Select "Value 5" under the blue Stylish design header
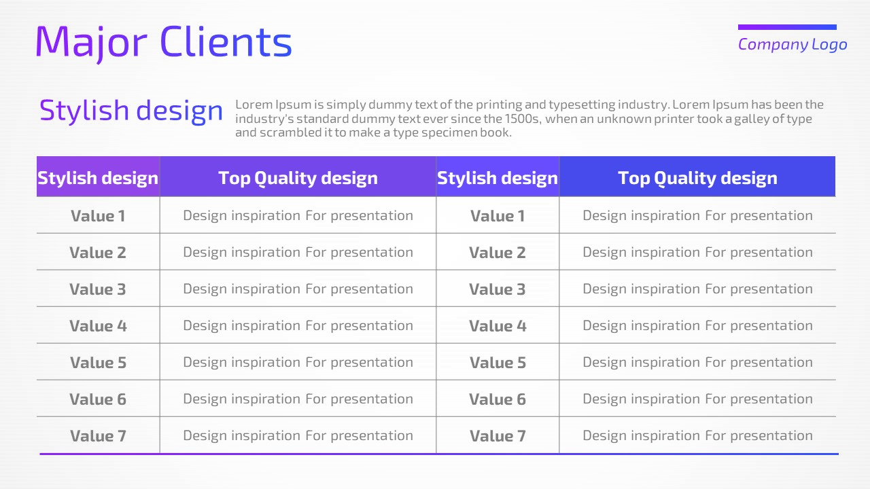Image resolution: width=870 pixels, height=489 pixels. coord(498,363)
